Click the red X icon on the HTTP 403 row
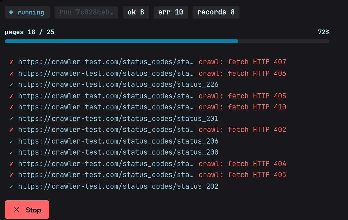The height and width of the screenshot is (220, 348). 11,175
